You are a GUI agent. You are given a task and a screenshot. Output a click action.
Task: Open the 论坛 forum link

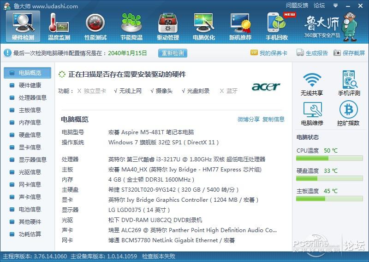(x=319, y=6)
